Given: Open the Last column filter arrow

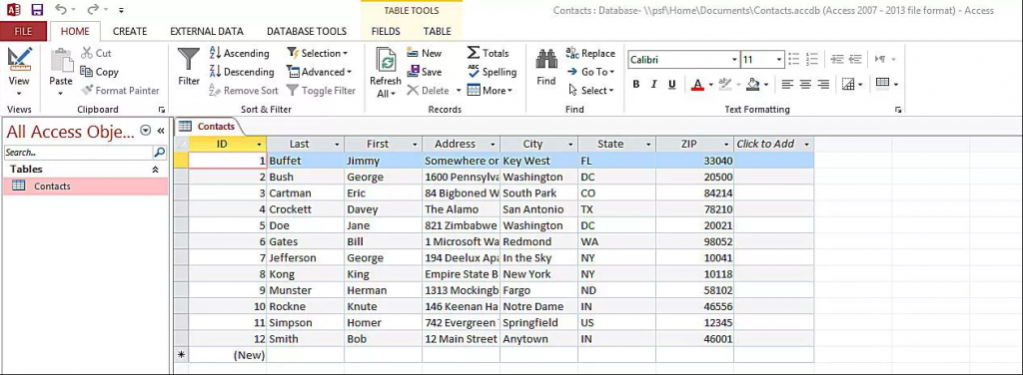Looking at the screenshot, I should (338, 144).
